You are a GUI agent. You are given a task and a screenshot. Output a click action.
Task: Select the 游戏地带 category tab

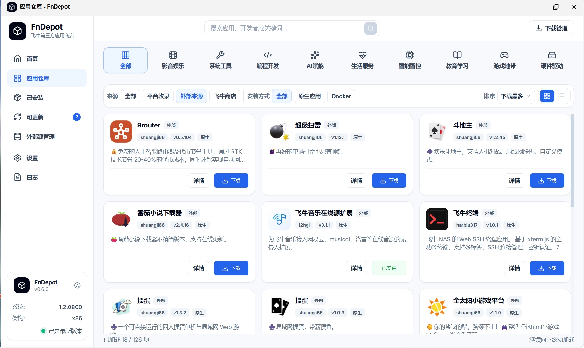(504, 60)
